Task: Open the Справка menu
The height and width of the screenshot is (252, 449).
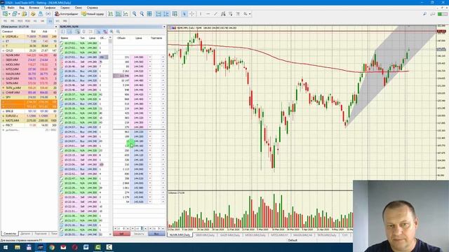Action: coord(92,8)
